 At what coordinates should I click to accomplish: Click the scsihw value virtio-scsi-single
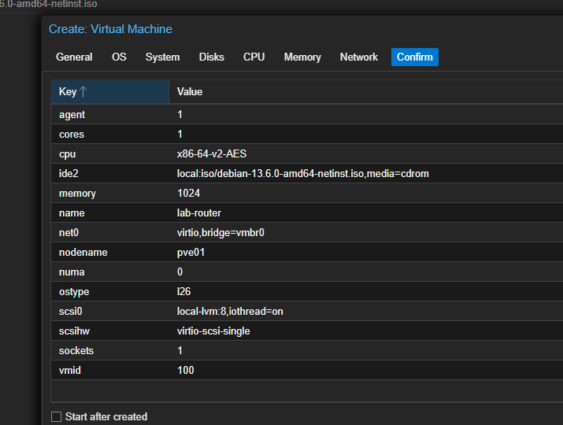pyautogui.click(x=213, y=331)
